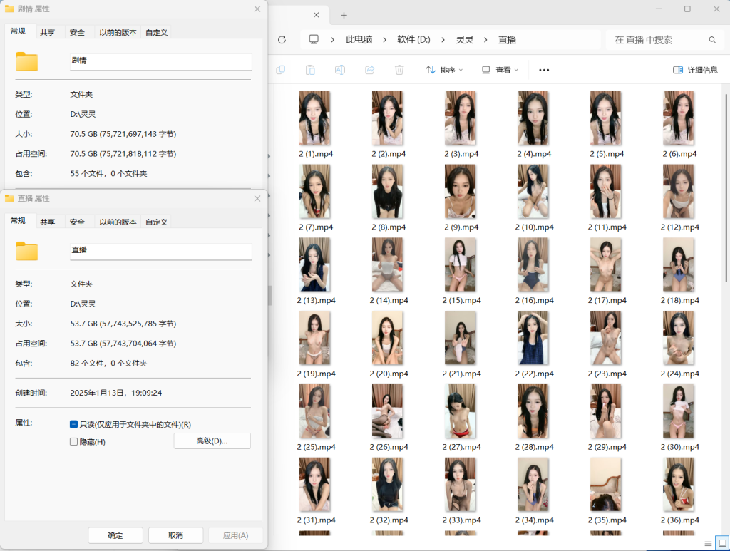Open the 排序 sort dropdown
The image size is (730, 551).
444,70
